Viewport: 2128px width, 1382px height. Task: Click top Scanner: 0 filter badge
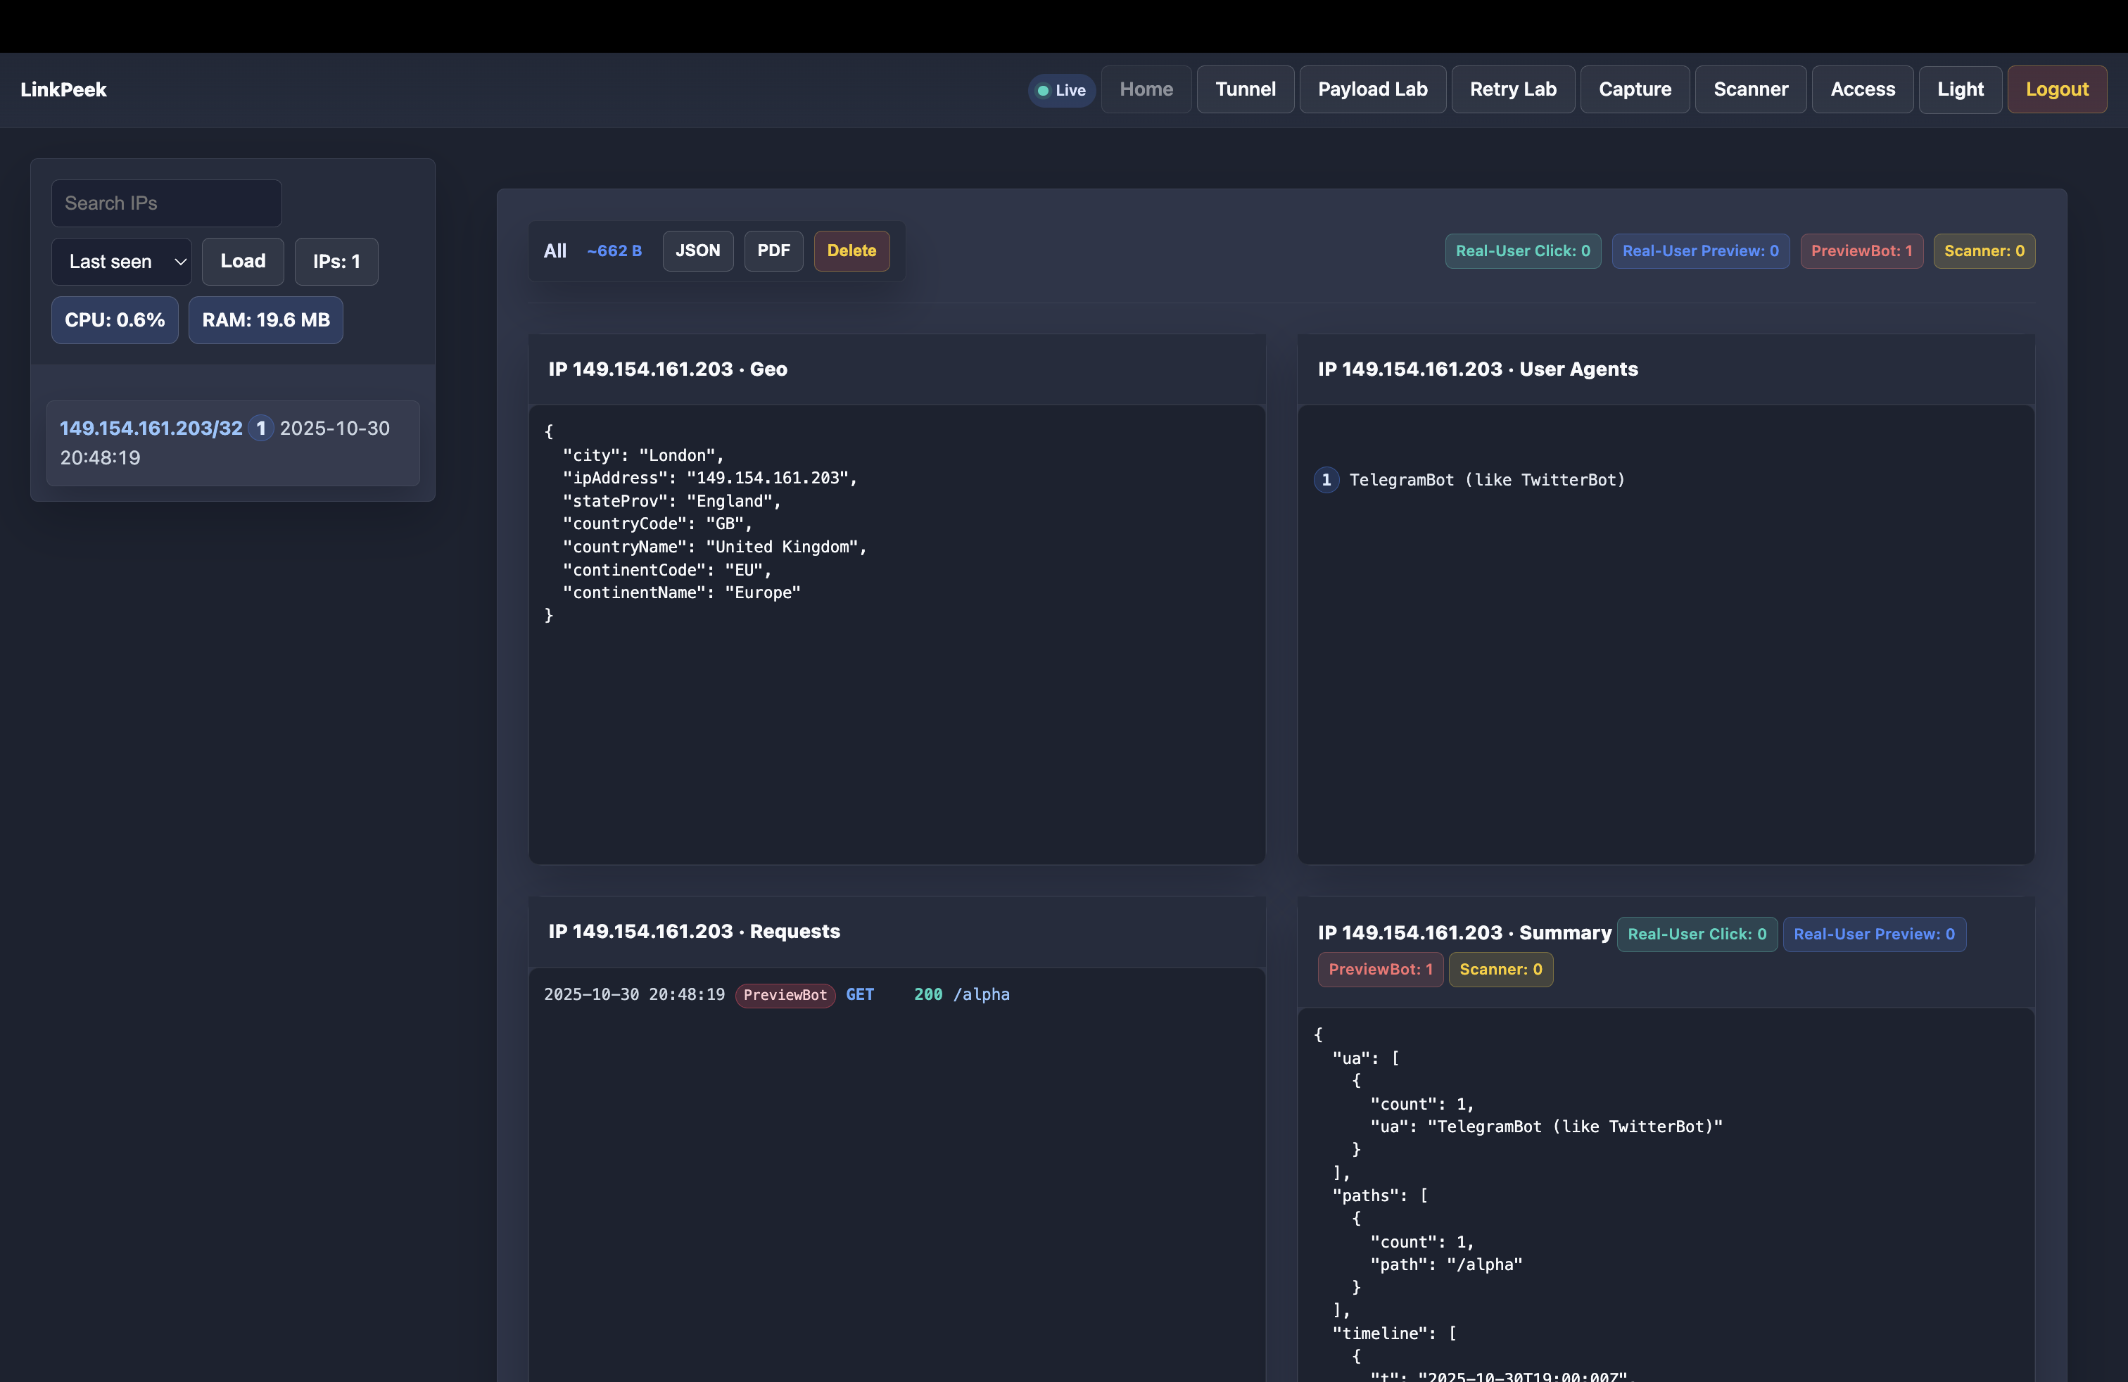(x=1983, y=251)
